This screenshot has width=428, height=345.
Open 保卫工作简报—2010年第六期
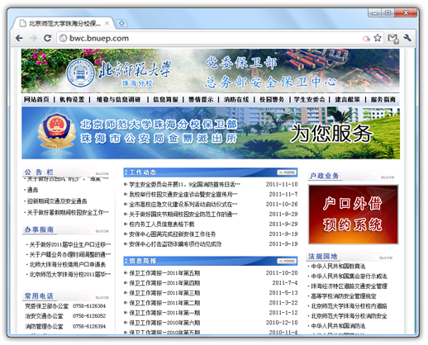pyautogui.click(x=164, y=323)
